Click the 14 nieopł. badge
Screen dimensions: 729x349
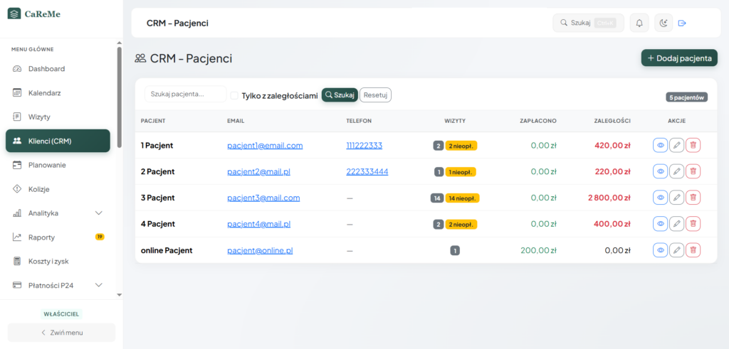pos(462,198)
